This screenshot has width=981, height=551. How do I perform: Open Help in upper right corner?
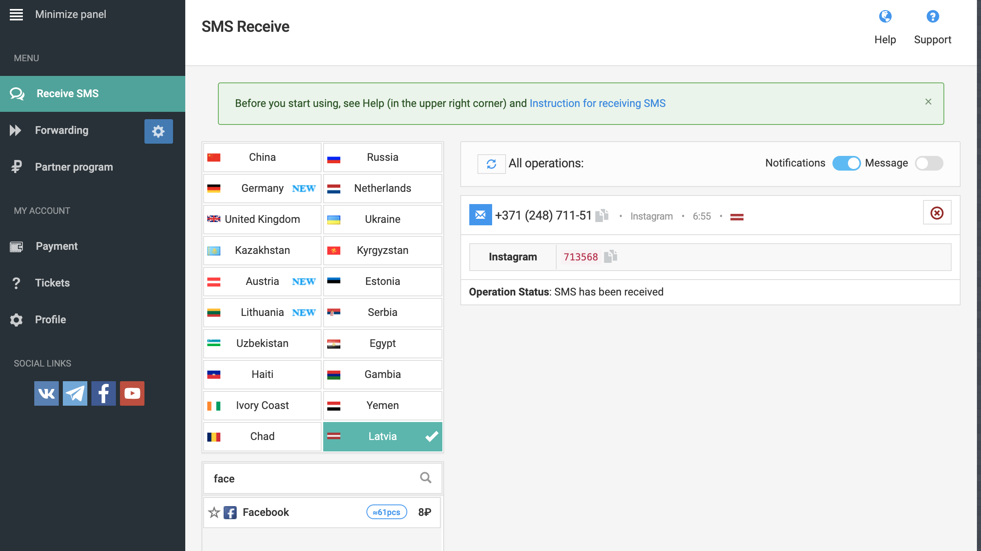click(x=885, y=27)
